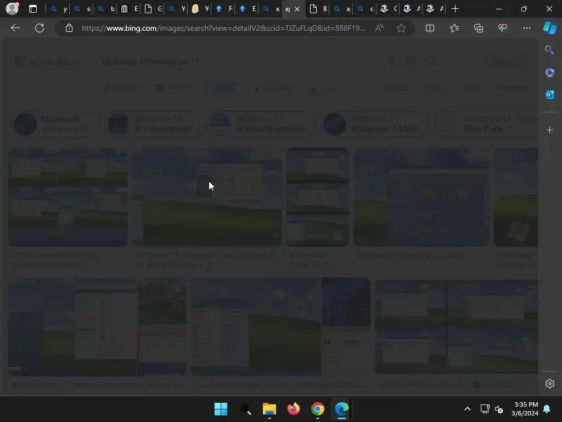Image resolution: width=562 pixels, height=422 pixels.
Task: Open the Favorites list
Action: pyautogui.click(x=454, y=28)
